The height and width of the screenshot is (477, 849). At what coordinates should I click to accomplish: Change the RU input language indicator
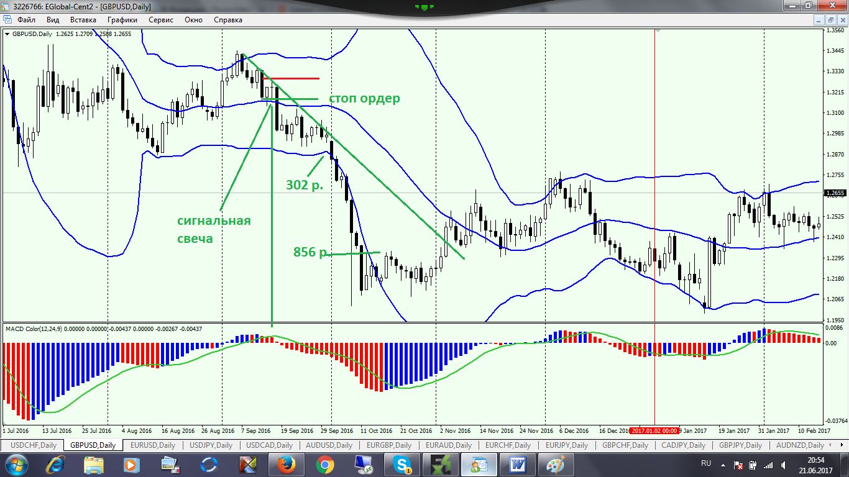(706, 463)
